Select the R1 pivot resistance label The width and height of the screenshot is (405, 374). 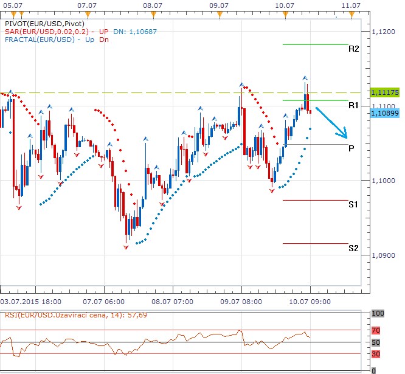pyautogui.click(x=353, y=105)
